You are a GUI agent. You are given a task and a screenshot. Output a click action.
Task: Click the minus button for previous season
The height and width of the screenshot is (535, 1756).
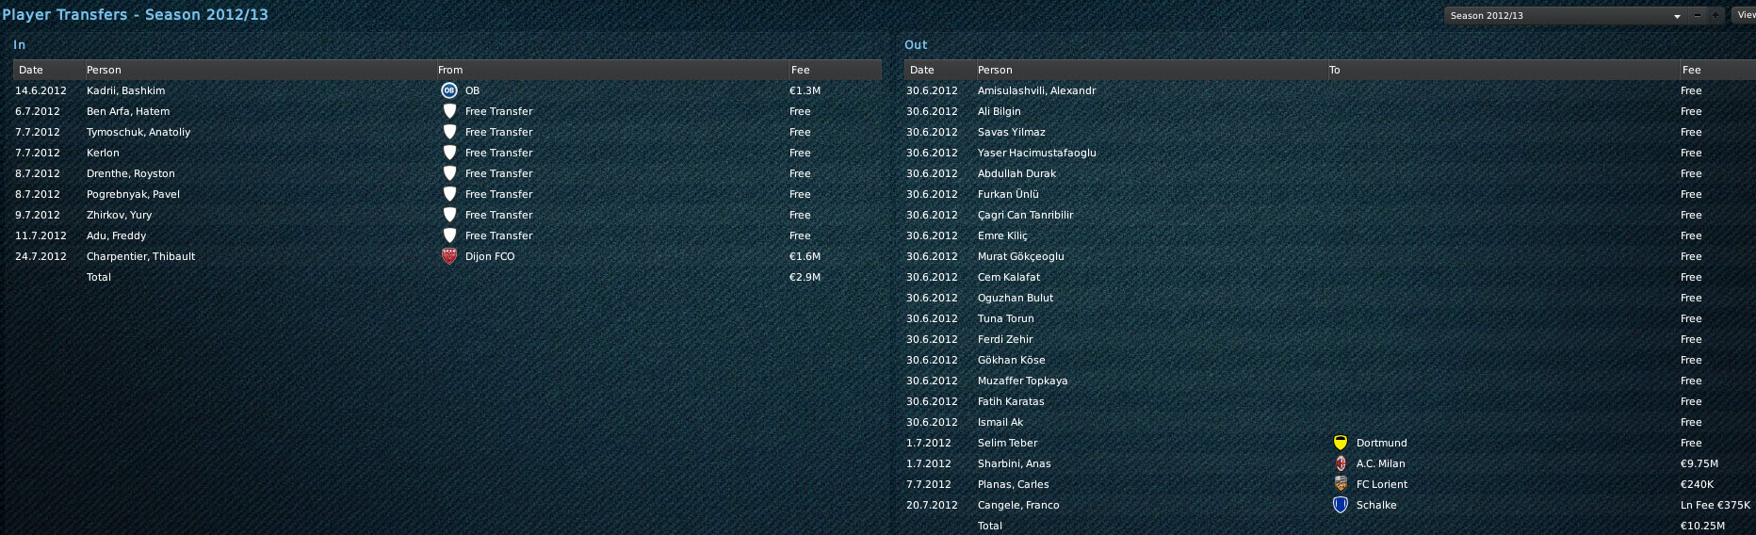click(x=1698, y=15)
